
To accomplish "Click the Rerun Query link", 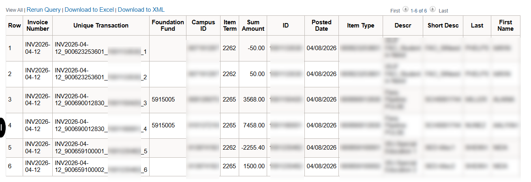I will tap(44, 10).
